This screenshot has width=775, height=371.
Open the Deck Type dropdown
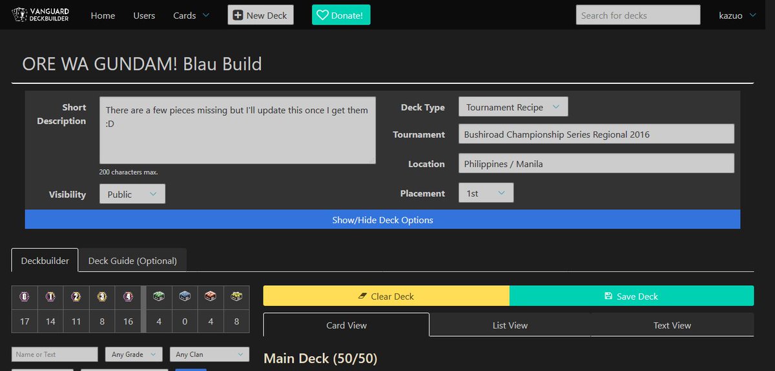513,107
